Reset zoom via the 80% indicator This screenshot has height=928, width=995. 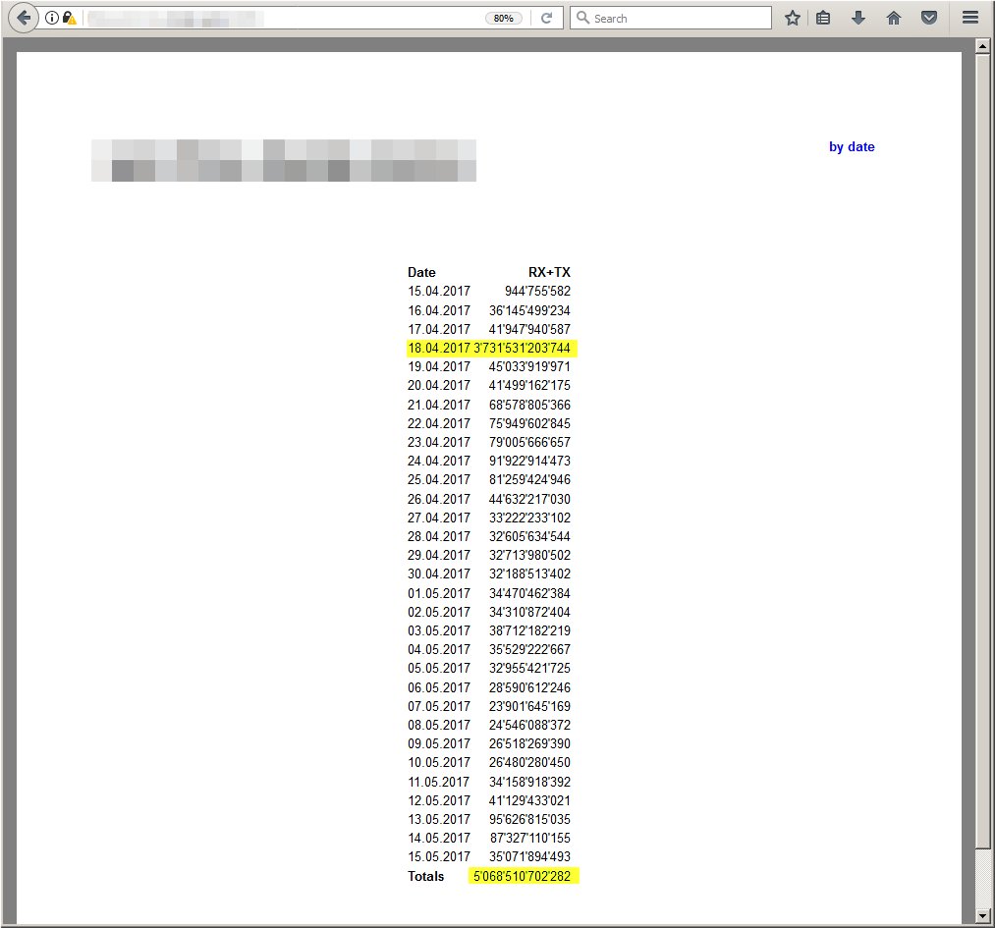pos(503,18)
